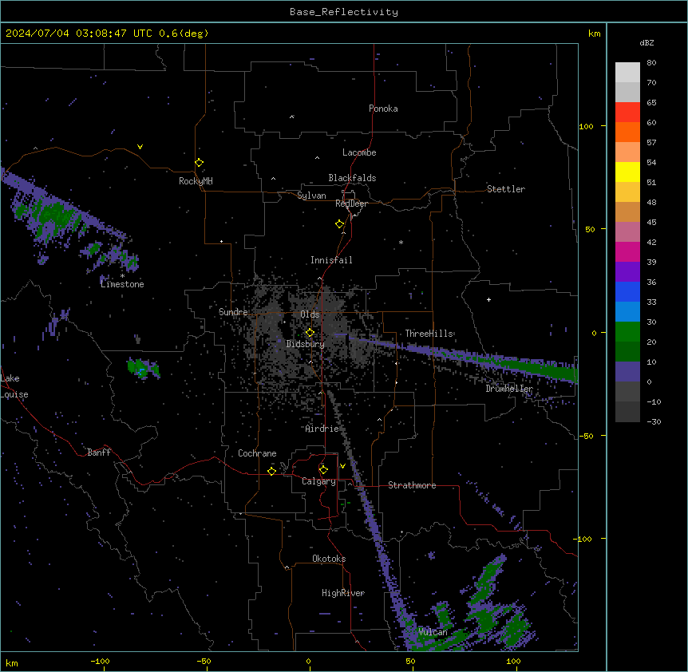Click the dBZ legend heading
The height and width of the screenshot is (672, 688).
pyautogui.click(x=646, y=42)
